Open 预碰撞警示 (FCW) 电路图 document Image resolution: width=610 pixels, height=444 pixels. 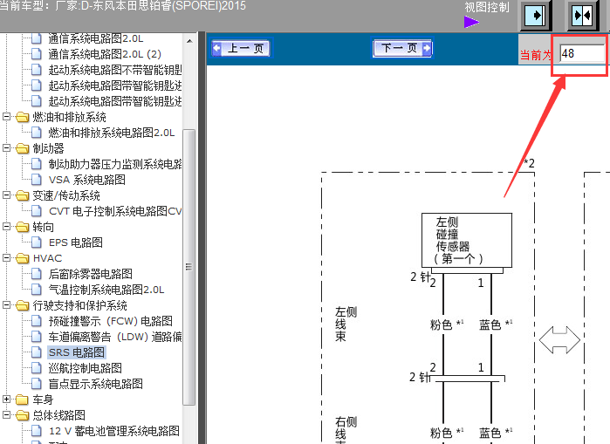click(111, 321)
